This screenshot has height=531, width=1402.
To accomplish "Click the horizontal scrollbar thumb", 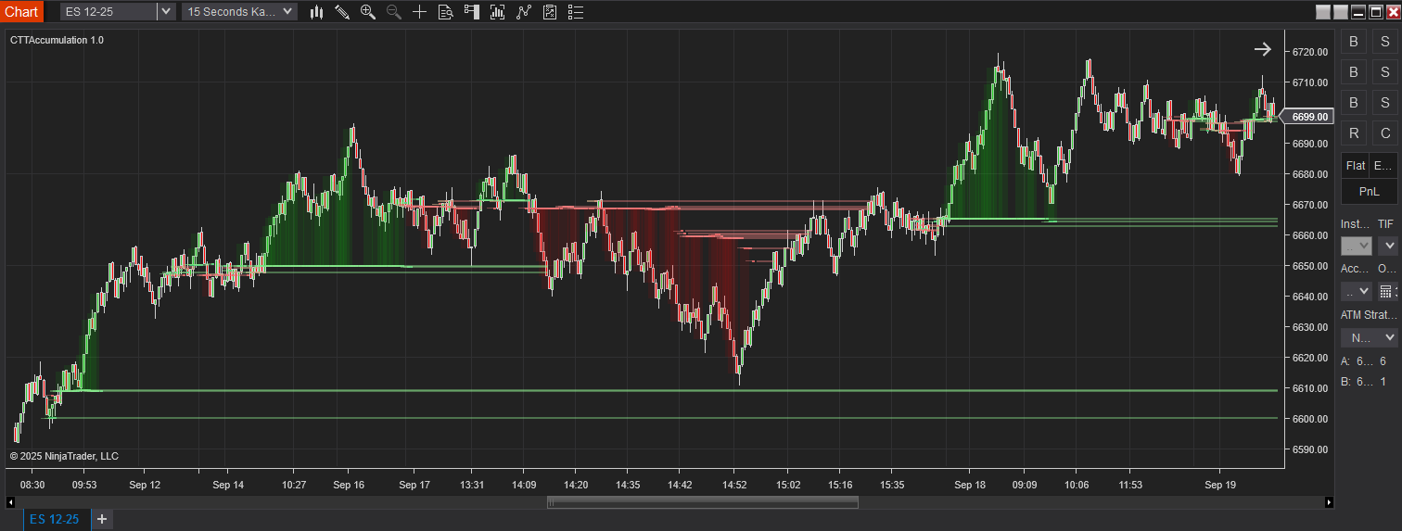I will [702, 502].
